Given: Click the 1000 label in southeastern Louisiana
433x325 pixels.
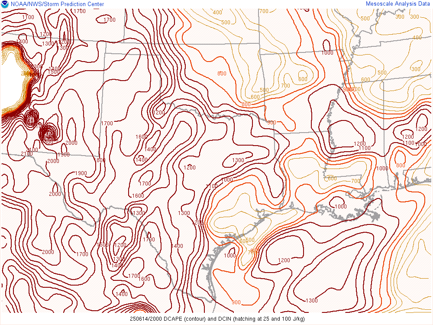Looking at the screenshot, I should pyautogui.click(x=341, y=207).
